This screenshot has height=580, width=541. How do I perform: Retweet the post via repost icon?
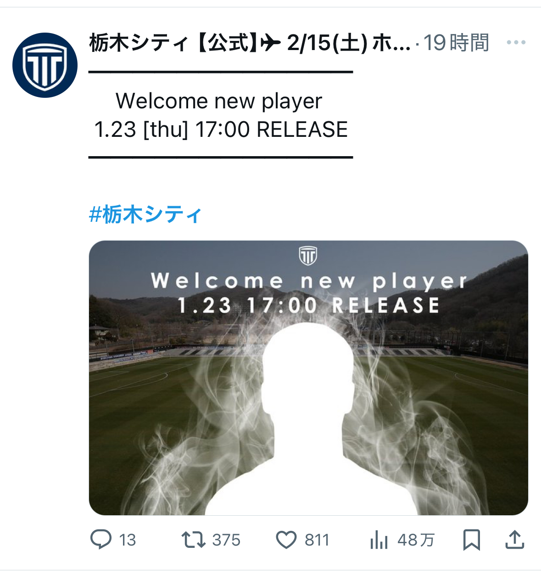pos(193,540)
